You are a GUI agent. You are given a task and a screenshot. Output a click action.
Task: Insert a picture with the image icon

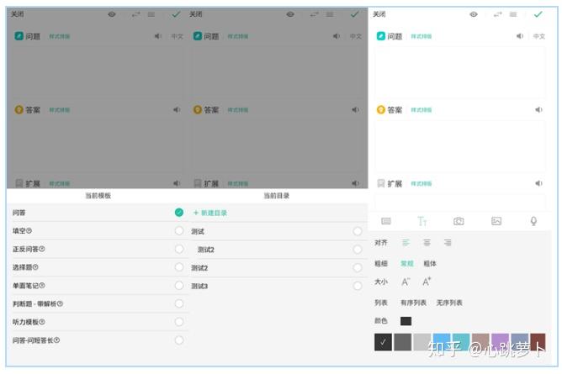(496, 221)
